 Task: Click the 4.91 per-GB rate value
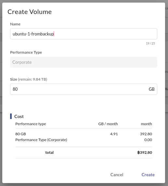114,134
